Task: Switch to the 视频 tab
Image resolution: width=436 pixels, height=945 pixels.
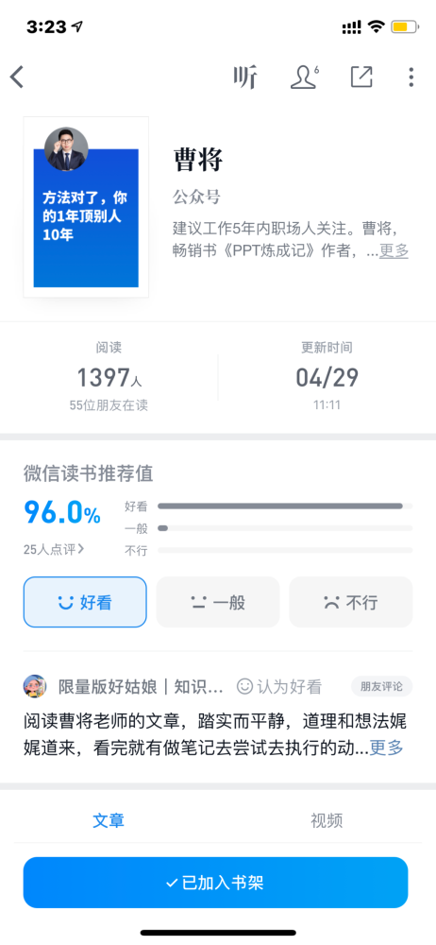Action: coord(327,820)
